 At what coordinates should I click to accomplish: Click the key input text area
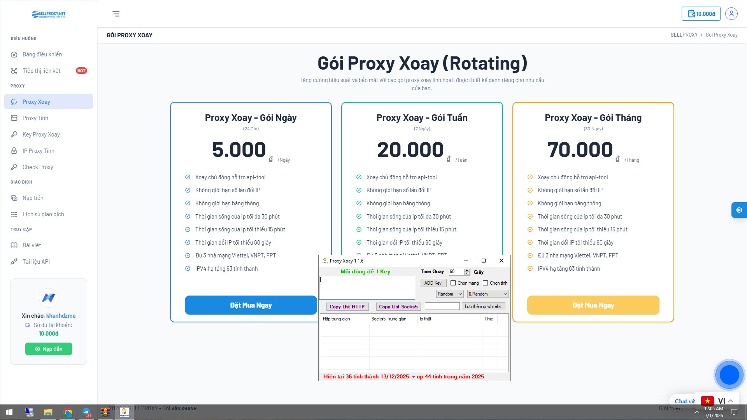367,288
